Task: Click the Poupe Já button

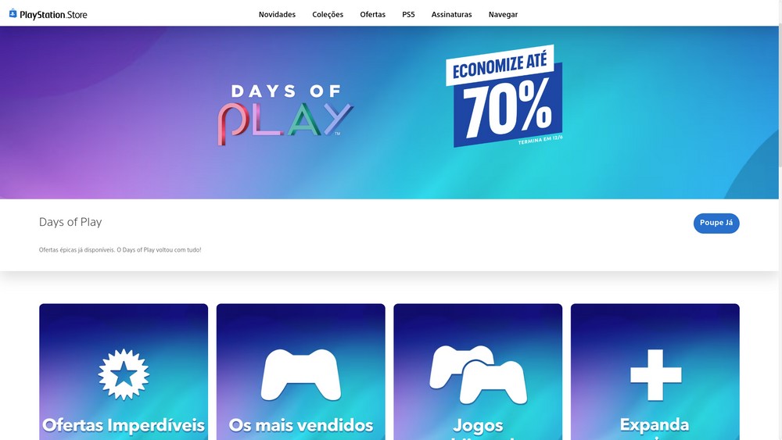Action: pos(716,223)
